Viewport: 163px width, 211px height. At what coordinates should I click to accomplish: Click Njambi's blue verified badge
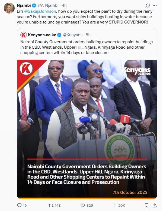point(34,5)
